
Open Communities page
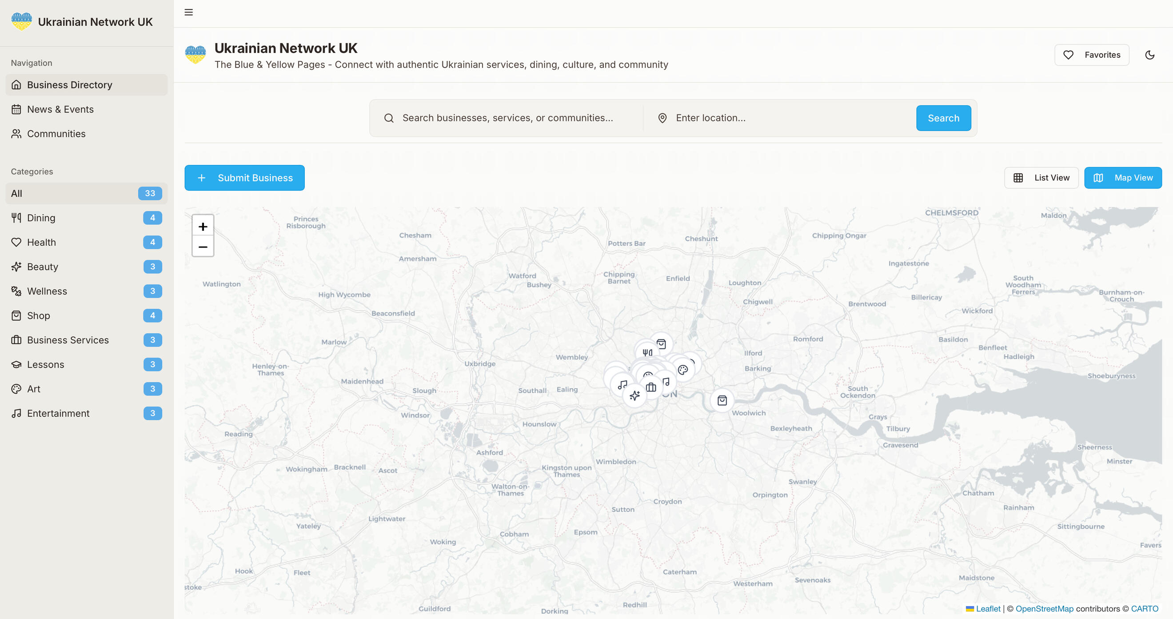click(56, 134)
